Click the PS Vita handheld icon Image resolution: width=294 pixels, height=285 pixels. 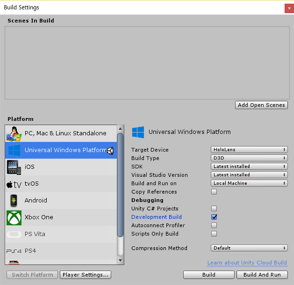click(14, 234)
